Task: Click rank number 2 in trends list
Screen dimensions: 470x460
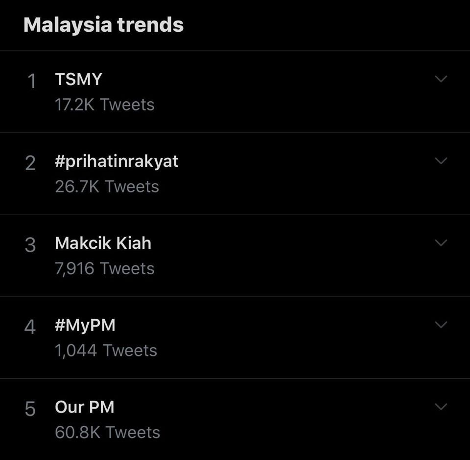Action: coord(30,163)
